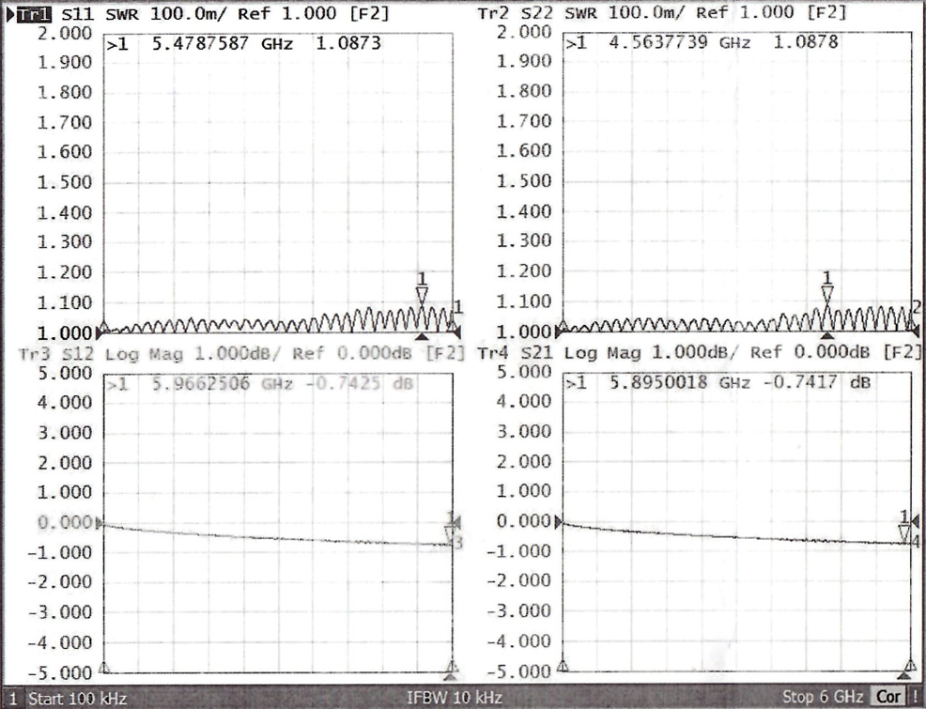The width and height of the screenshot is (926, 709).
Task: Select marker 1 on S21 Log Mag trace
Action: coord(904,533)
